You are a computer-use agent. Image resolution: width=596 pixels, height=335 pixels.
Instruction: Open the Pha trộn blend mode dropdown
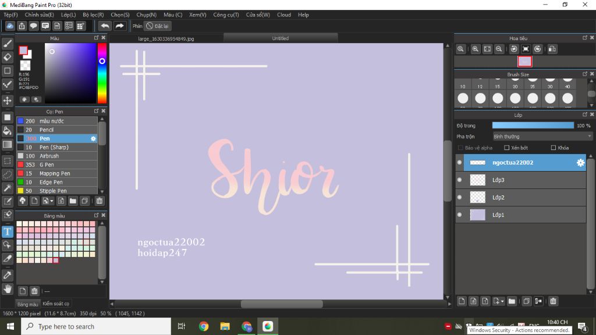[x=542, y=136]
